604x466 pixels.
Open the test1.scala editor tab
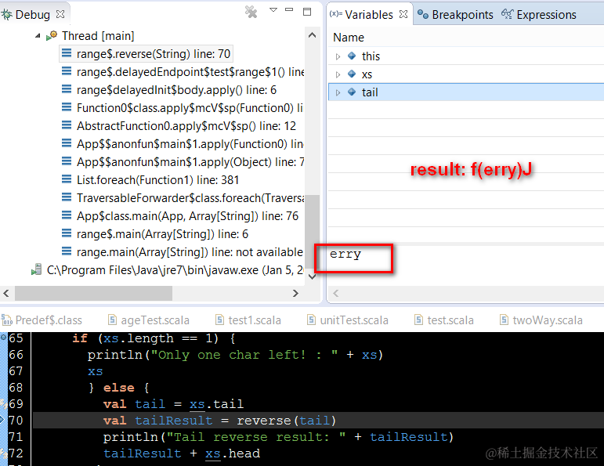tap(248, 320)
